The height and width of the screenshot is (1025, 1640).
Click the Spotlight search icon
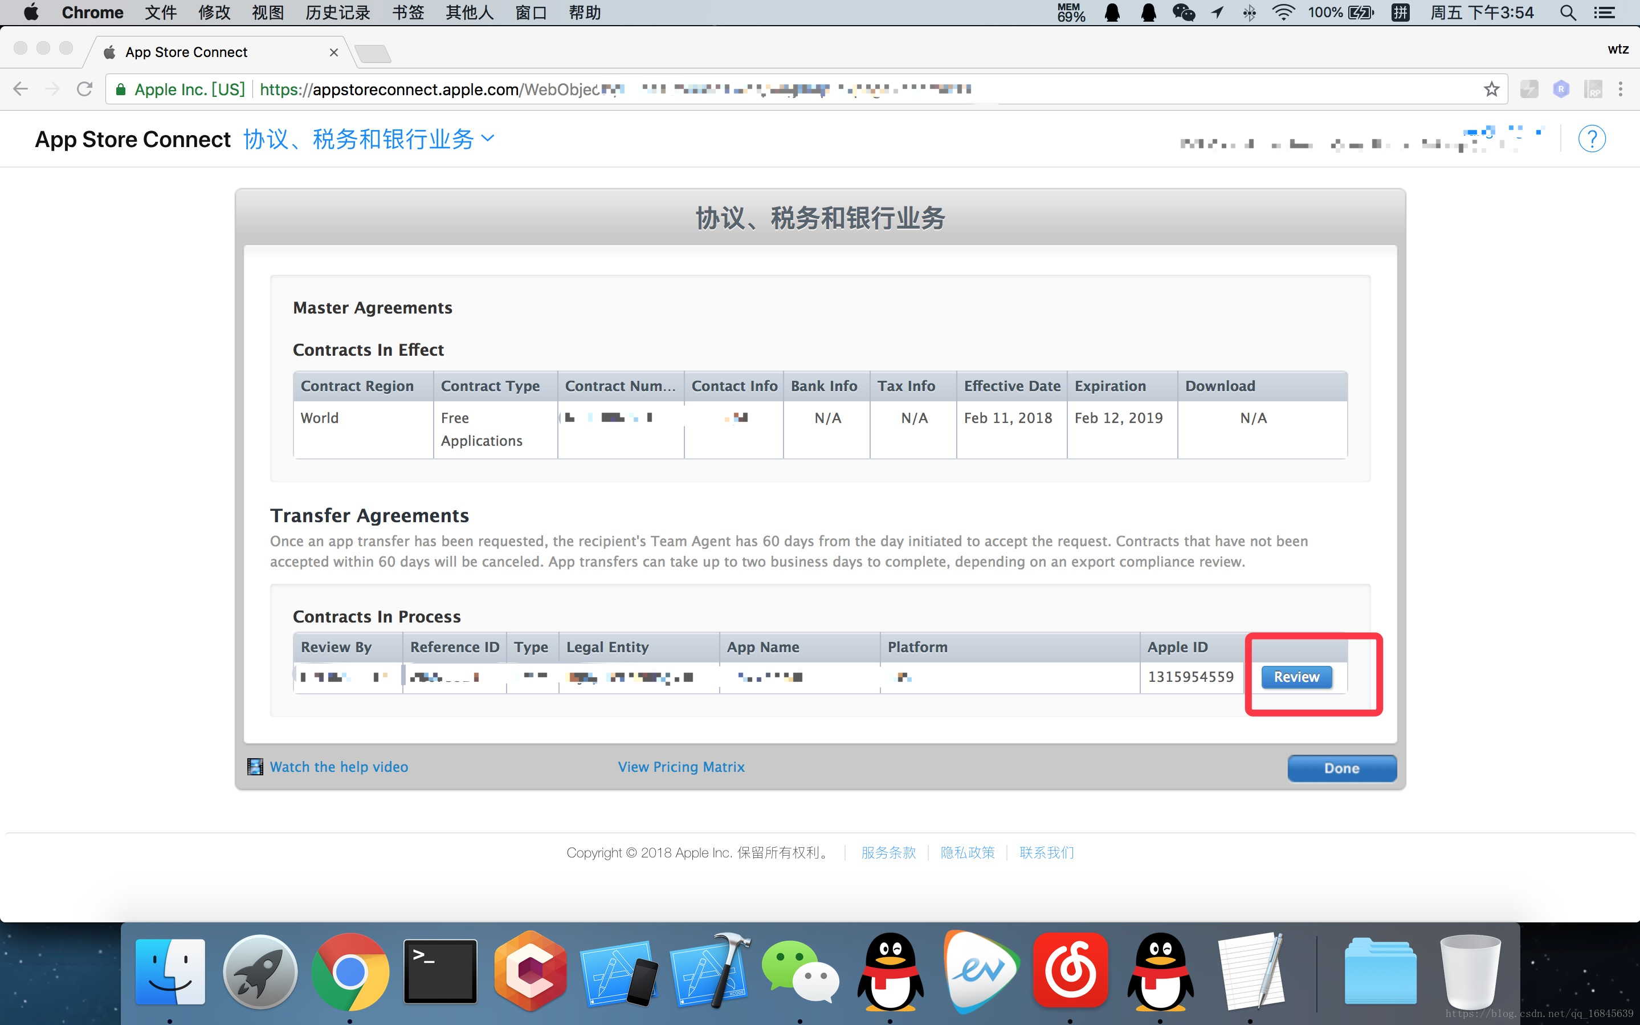coord(1568,12)
